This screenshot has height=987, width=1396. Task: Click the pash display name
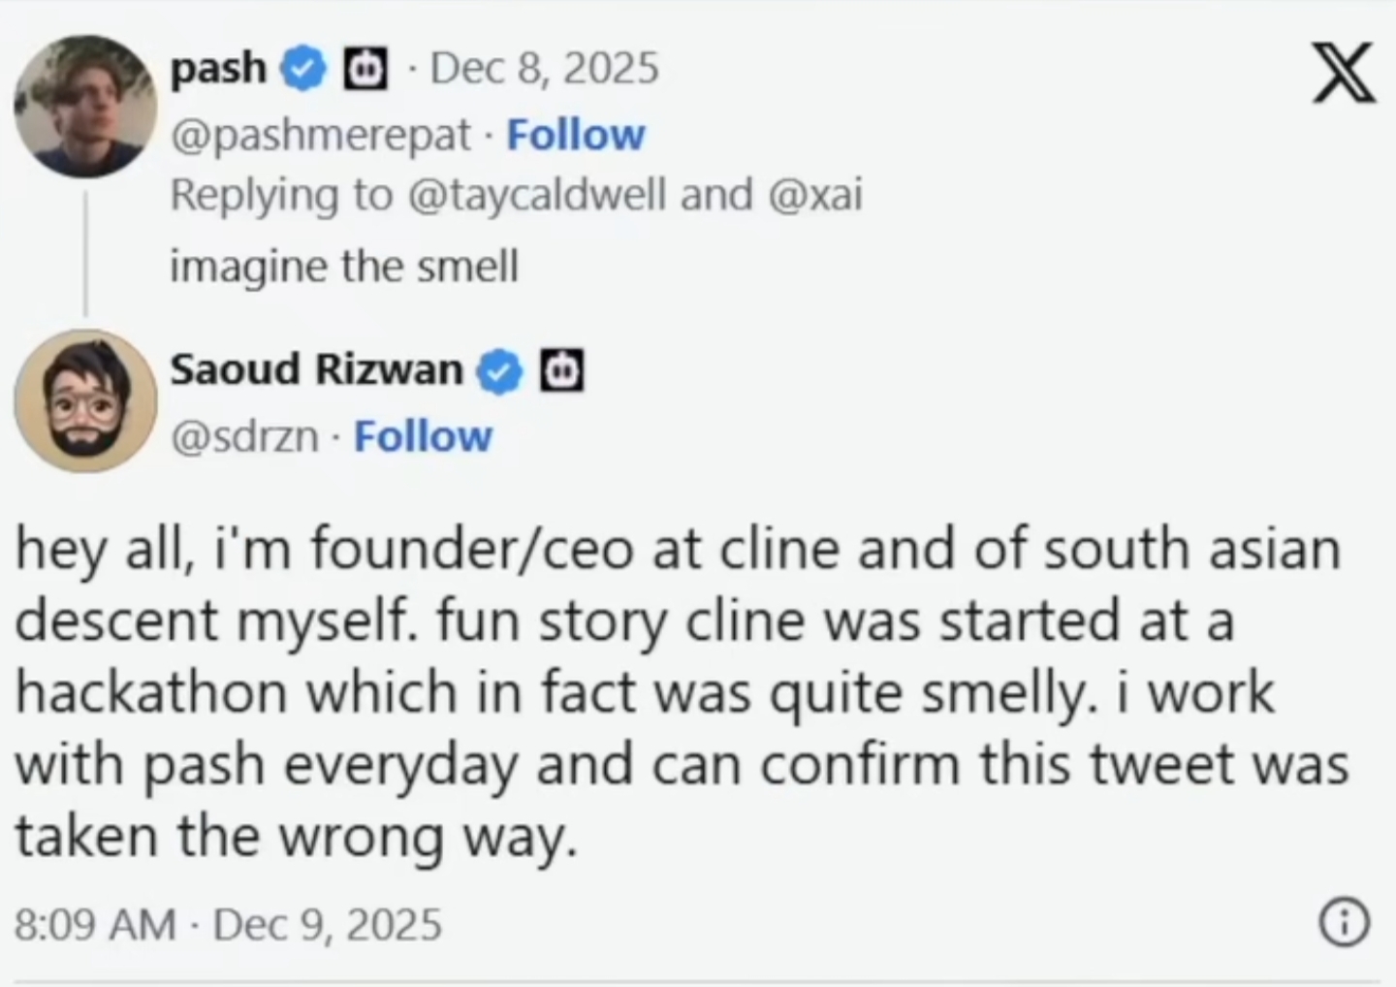tap(218, 69)
